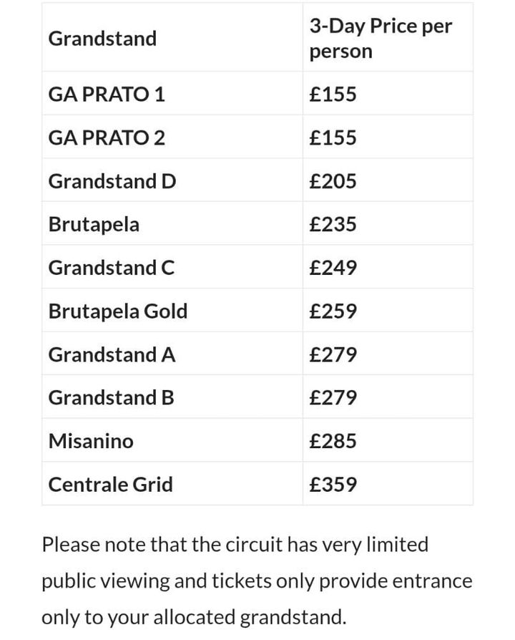The height and width of the screenshot is (640, 515).
Task: Click the £249 Grandstand C price
Action: point(333,268)
